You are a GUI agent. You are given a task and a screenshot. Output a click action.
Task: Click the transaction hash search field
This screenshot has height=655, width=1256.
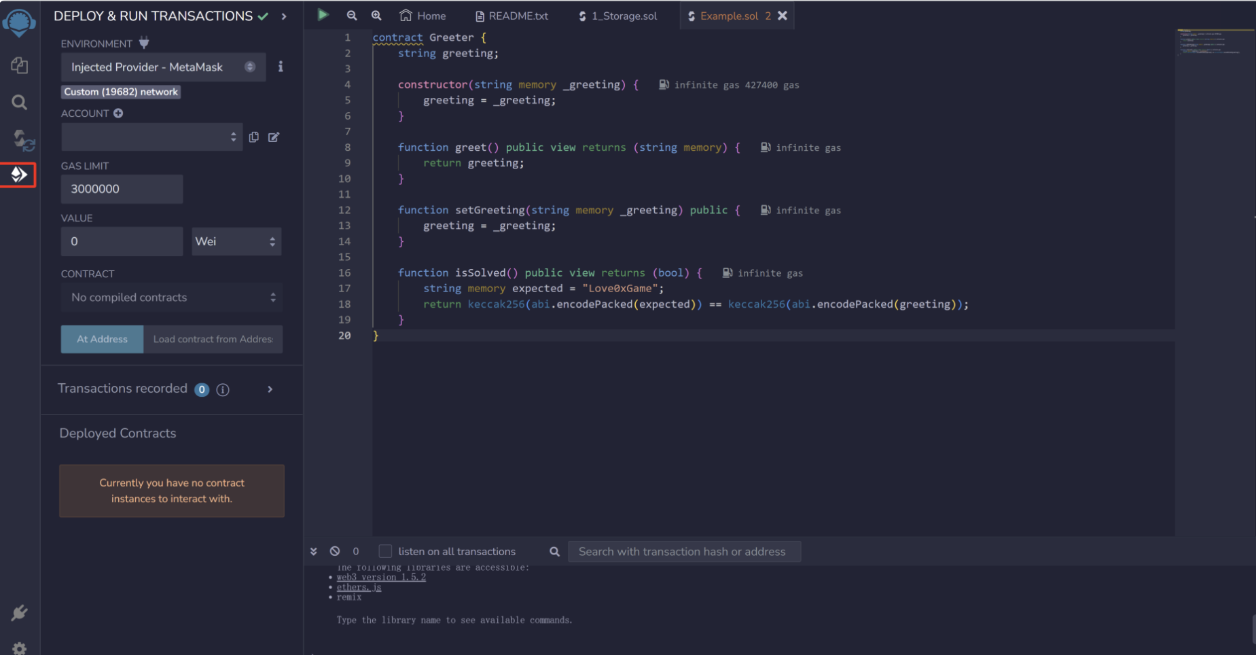tap(684, 552)
